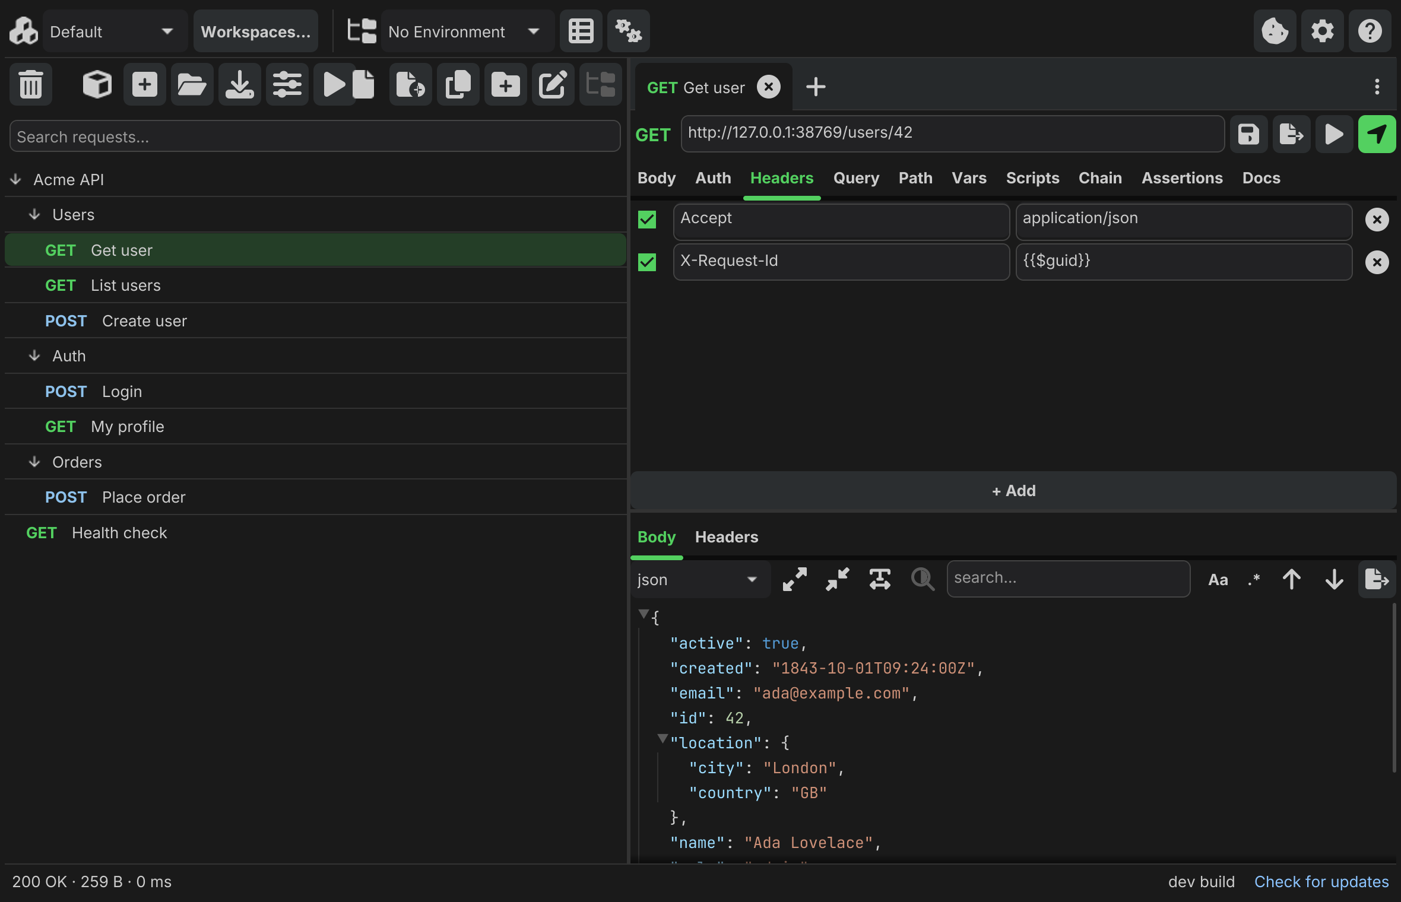Screen dimensions: 1401x902
Task: Open the settings gear icon
Action: (1322, 31)
